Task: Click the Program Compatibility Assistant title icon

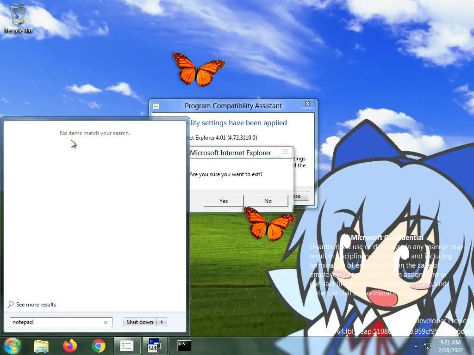Action: tap(156, 106)
